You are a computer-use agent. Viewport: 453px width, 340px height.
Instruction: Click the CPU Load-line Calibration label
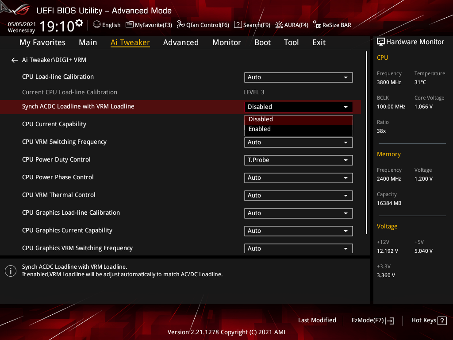click(58, 77)
